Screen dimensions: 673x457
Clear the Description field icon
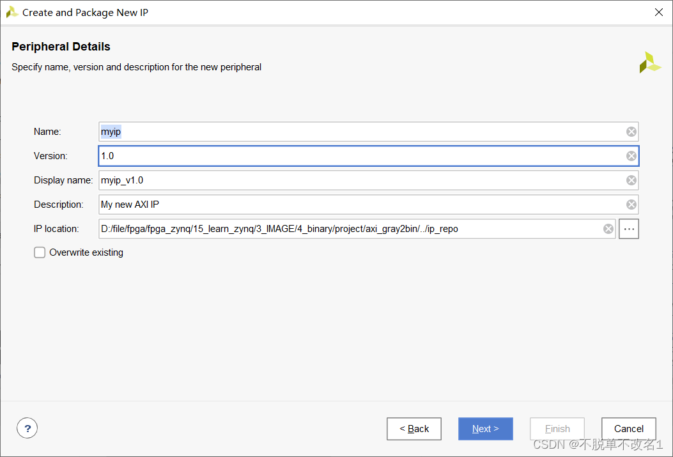coord(631,205)
